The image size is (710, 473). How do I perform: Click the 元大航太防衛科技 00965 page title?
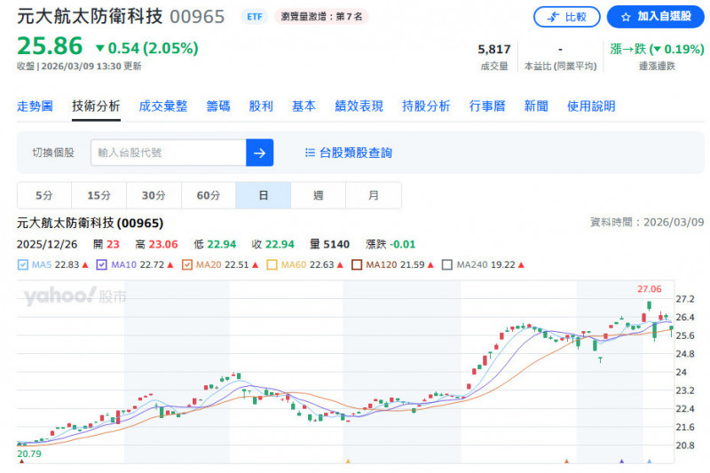pyautogui.click(x=121, y=17)
